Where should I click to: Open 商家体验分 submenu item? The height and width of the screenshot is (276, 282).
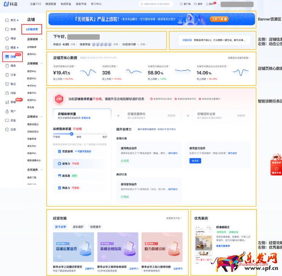[x=33, y=124]
